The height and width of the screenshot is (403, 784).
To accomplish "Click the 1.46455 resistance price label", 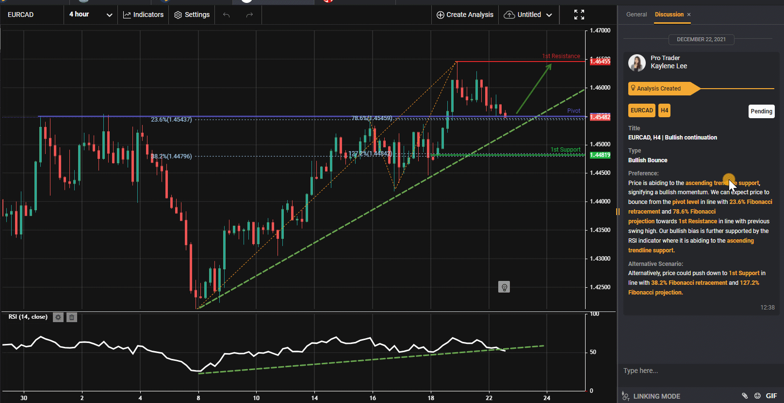I will click(600, 62).
